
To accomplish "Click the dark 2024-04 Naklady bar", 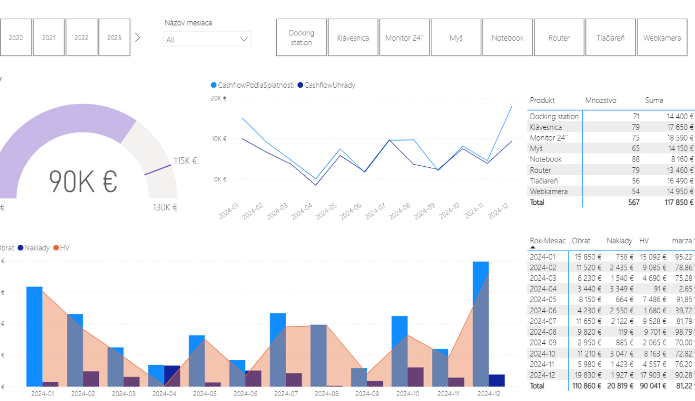I will coord(172,376).
